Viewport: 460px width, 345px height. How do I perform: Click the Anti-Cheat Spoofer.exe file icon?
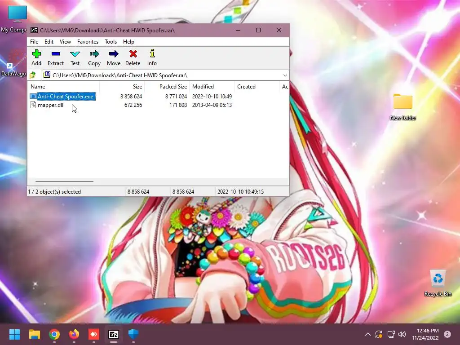(x=33, y=96)
